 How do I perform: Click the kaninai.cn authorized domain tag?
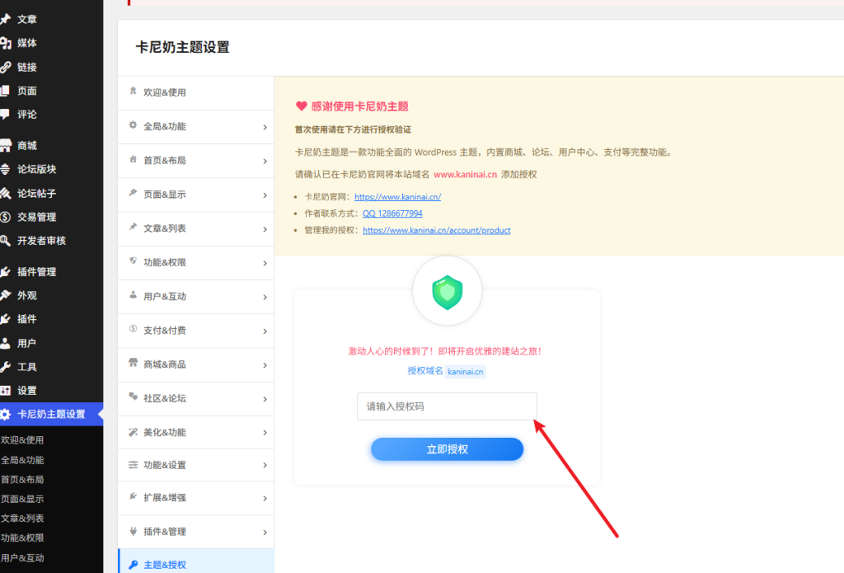(465, 372)
